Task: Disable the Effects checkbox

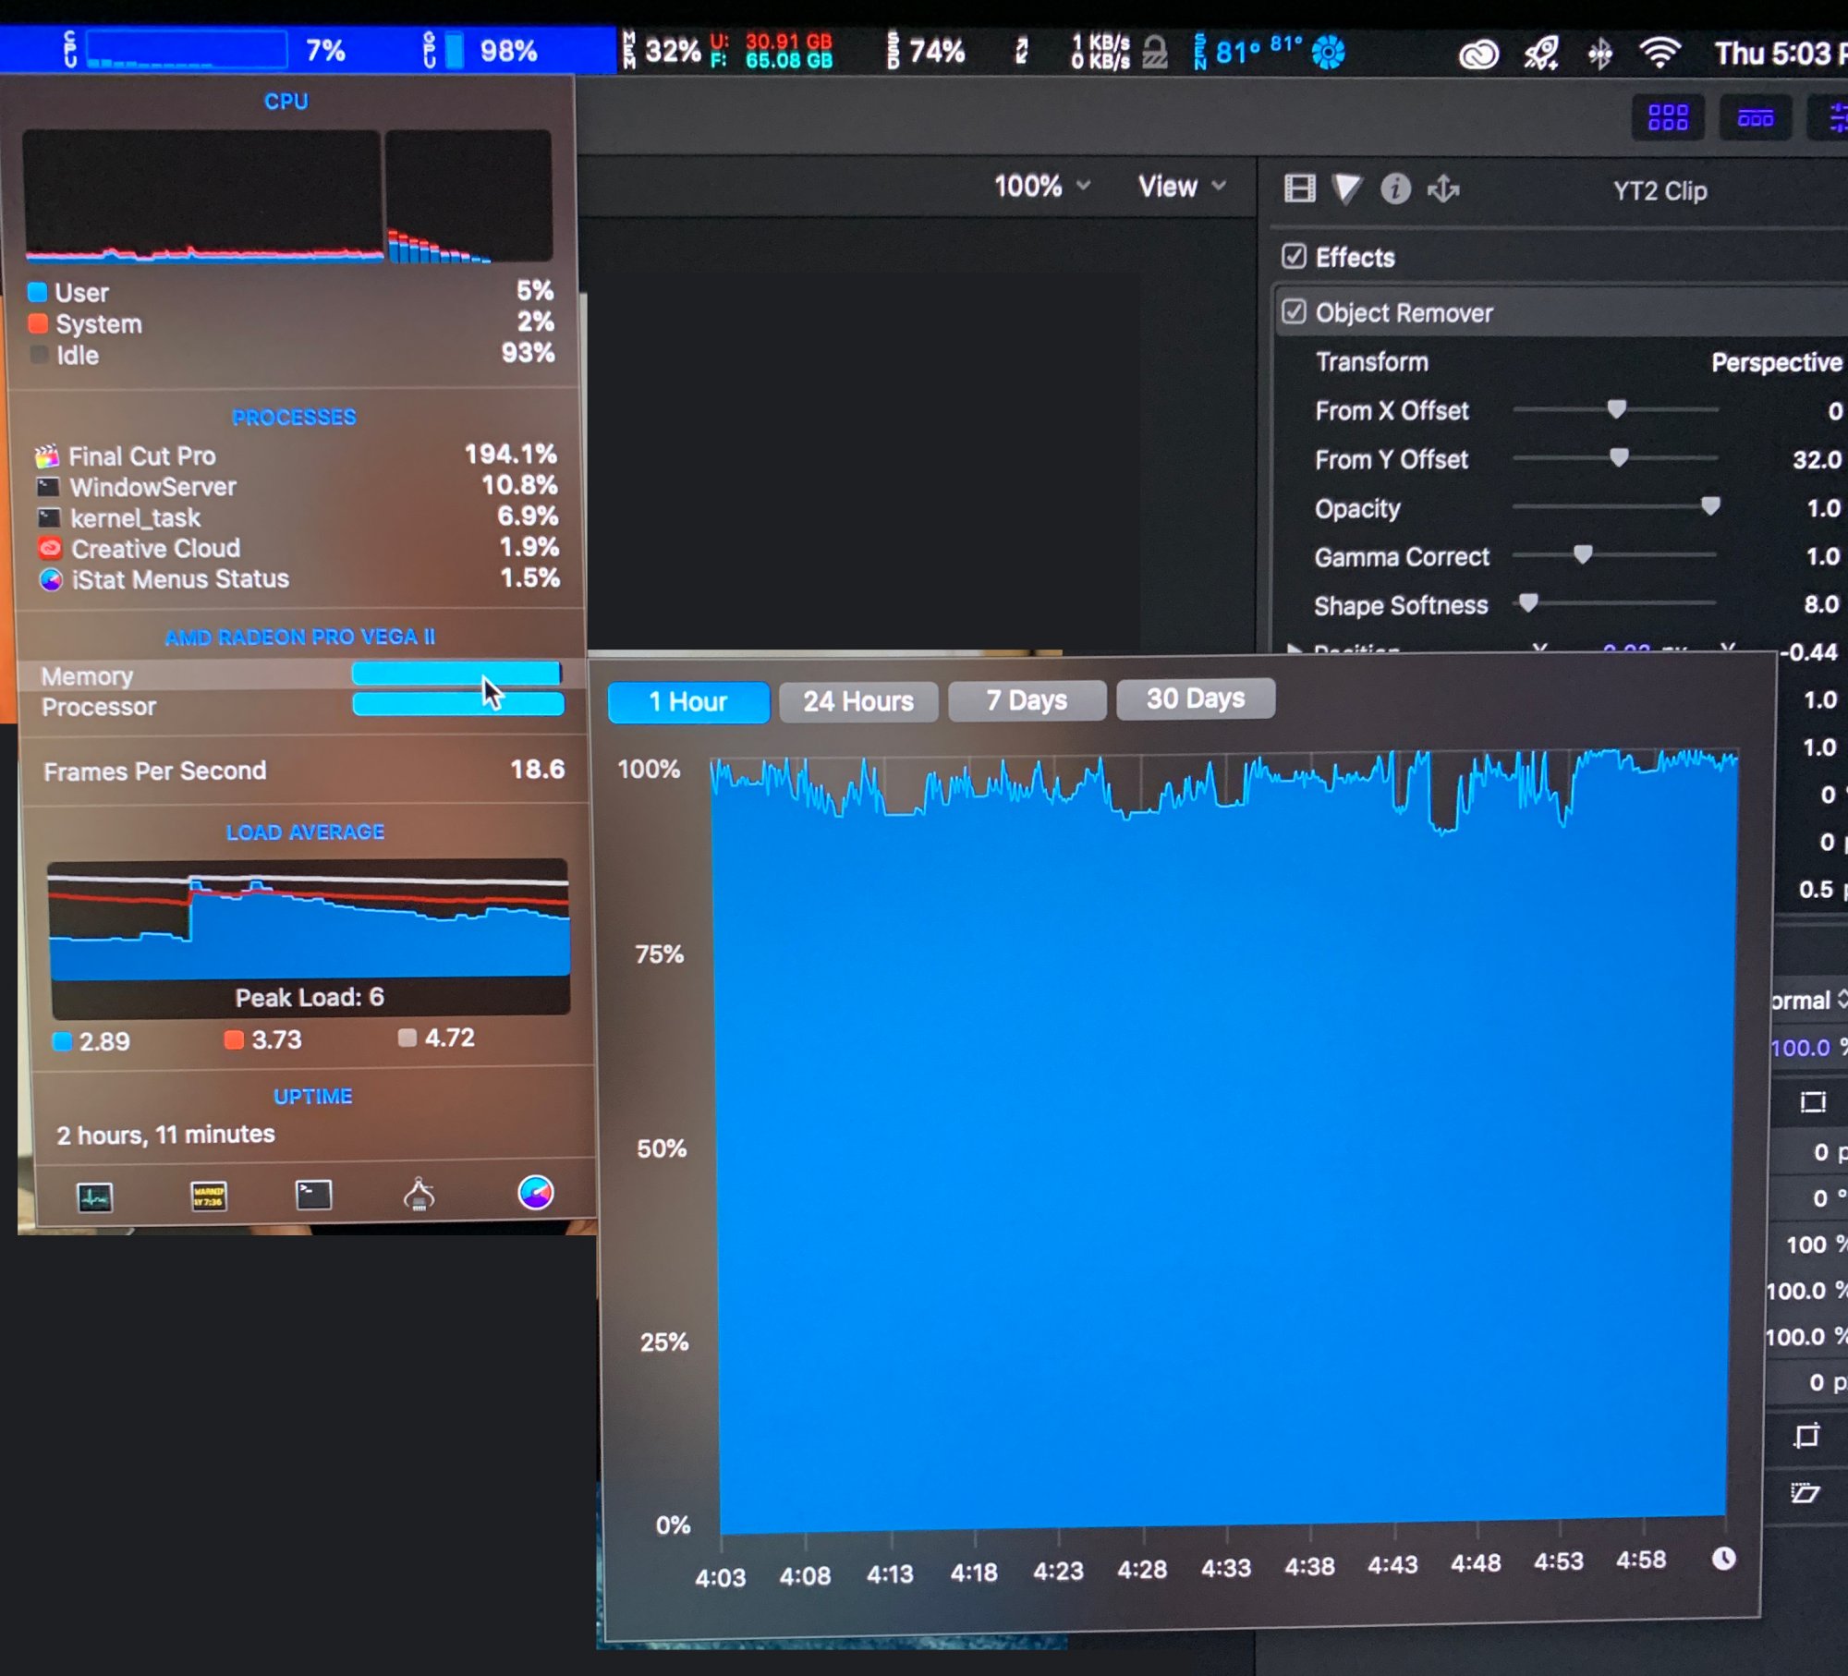Action: 1295,256
